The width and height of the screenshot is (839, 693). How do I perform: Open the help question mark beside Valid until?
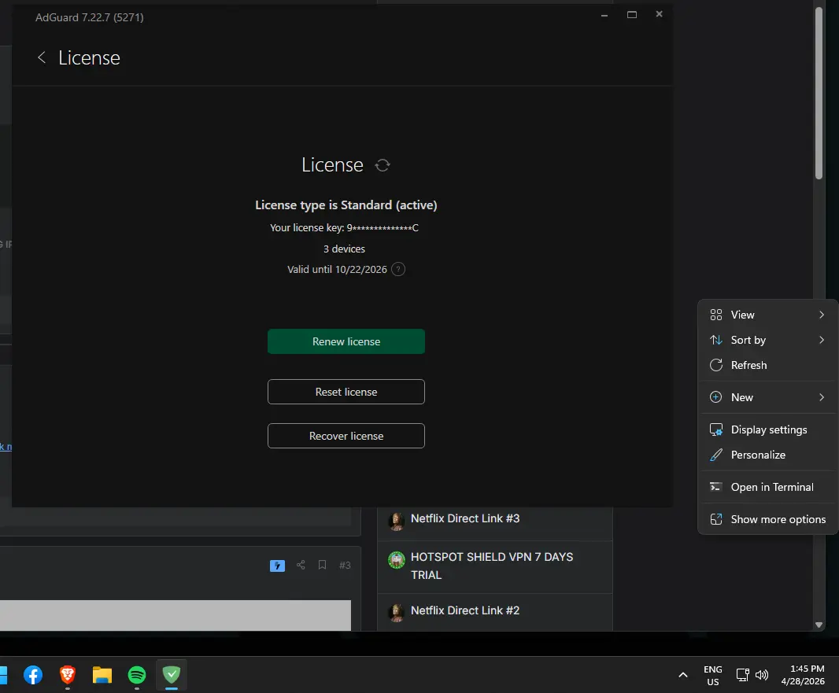(x=398, y=269)
